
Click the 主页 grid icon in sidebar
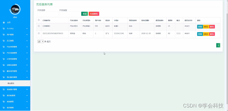point(4,23)
